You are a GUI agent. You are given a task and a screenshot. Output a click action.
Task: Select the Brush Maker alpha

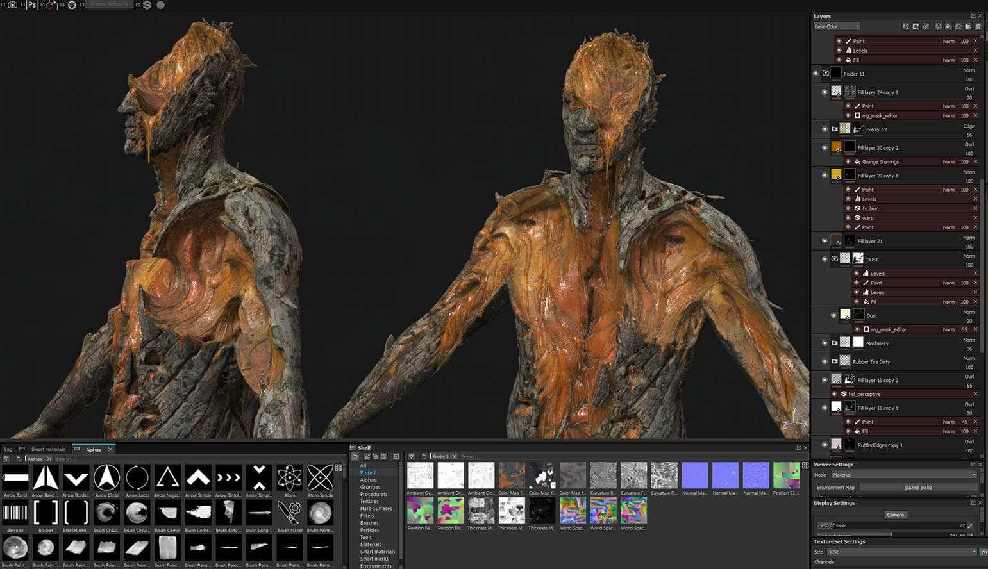(290, 513)
